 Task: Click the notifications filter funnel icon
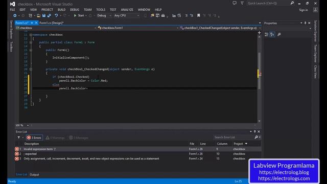click(242, 3)
